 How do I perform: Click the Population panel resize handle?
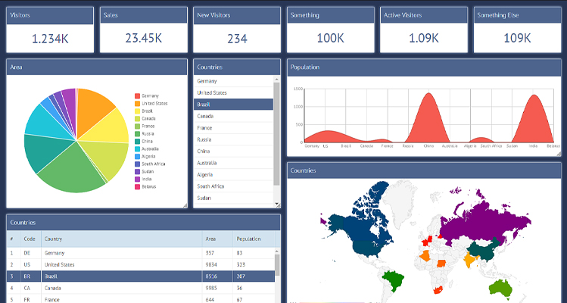pyautogui.click(x=559, y=154)
